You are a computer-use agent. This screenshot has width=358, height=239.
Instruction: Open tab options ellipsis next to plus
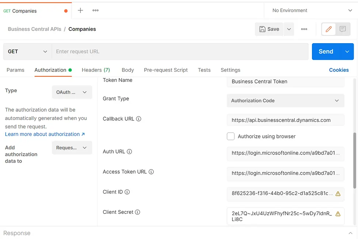coord(95,10)
